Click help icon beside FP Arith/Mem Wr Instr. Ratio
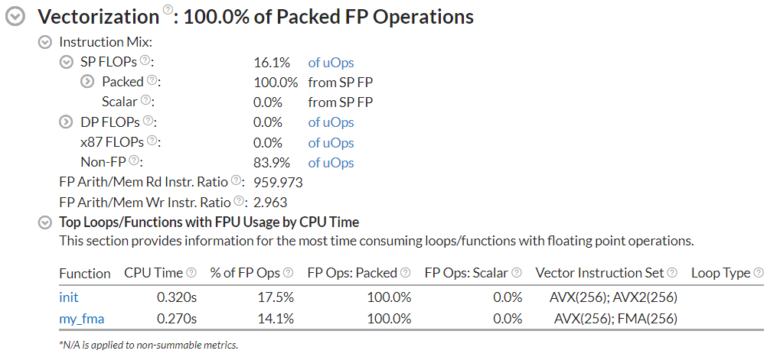The image size is (767, 357). click(240, 201)
